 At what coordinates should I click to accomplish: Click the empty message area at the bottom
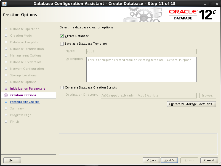point(138,144)
